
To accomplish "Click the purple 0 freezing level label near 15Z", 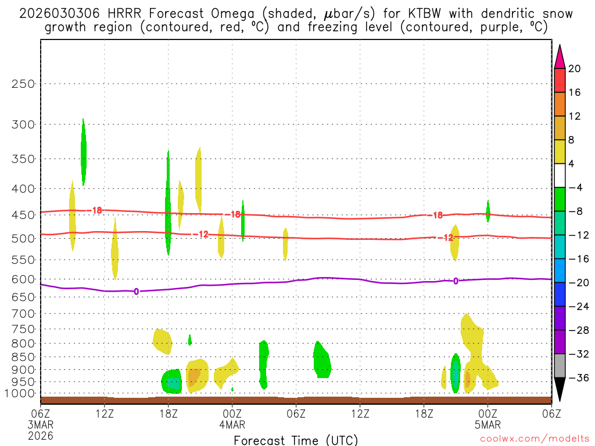I will point(136,292).
